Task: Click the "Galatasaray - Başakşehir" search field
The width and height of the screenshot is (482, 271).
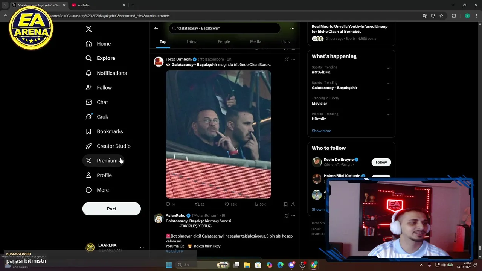Action: click(x=224, y=28)
